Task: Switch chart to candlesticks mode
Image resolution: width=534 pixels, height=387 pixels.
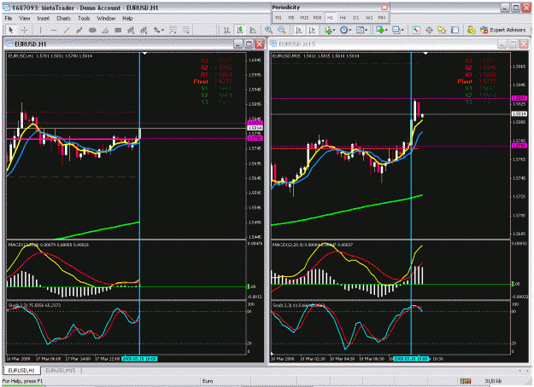Action: point(240,30)
